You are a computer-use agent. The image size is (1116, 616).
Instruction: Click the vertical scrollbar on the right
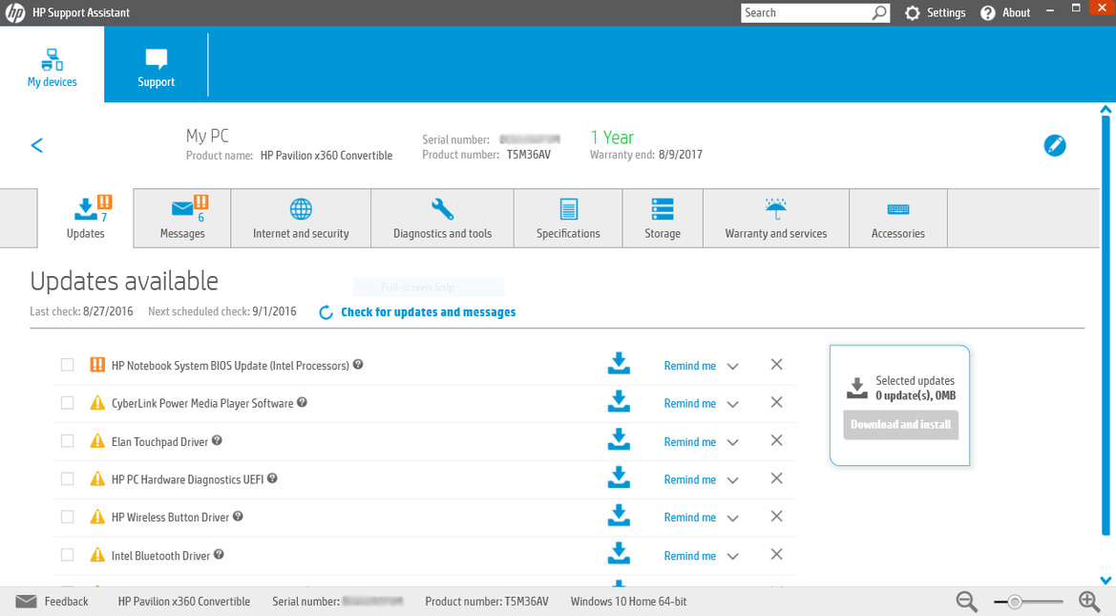tap(1105, 325)
